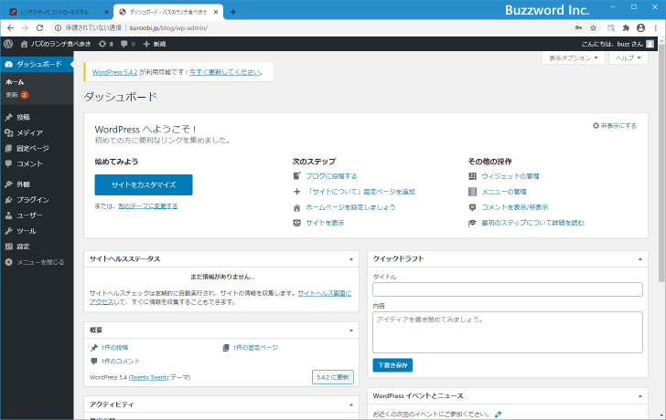This screenshot has height=420, width=666.
Task: Click the サイトをカスタマイズ button
Action: [x=144, y=184]
